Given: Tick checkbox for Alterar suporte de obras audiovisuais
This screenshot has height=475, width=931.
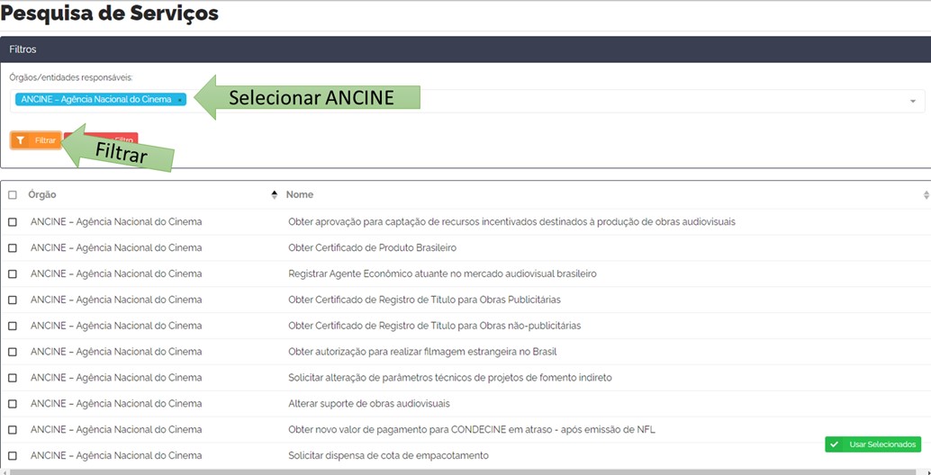Looking at the screenshot, I should click(13, 404).
